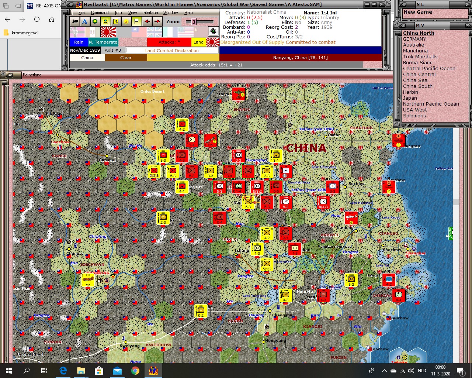Screen dimensions: 472x378
Task: Select Central Pacific Ocean in the M V list
Action: [429, 68]
